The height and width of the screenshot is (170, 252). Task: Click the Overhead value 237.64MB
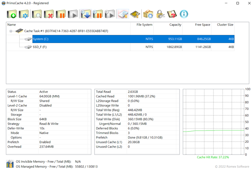(47, 147)
